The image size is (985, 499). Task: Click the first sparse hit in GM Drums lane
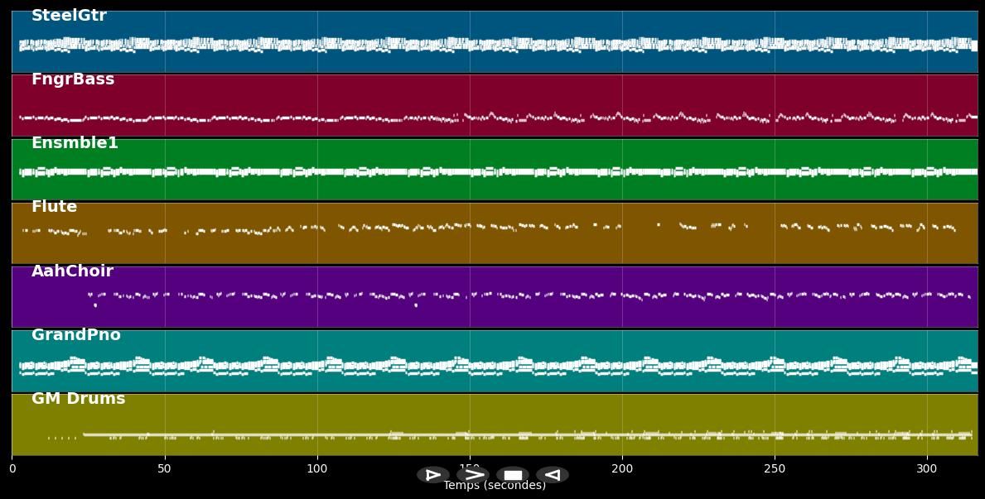(x=49, y=437)
